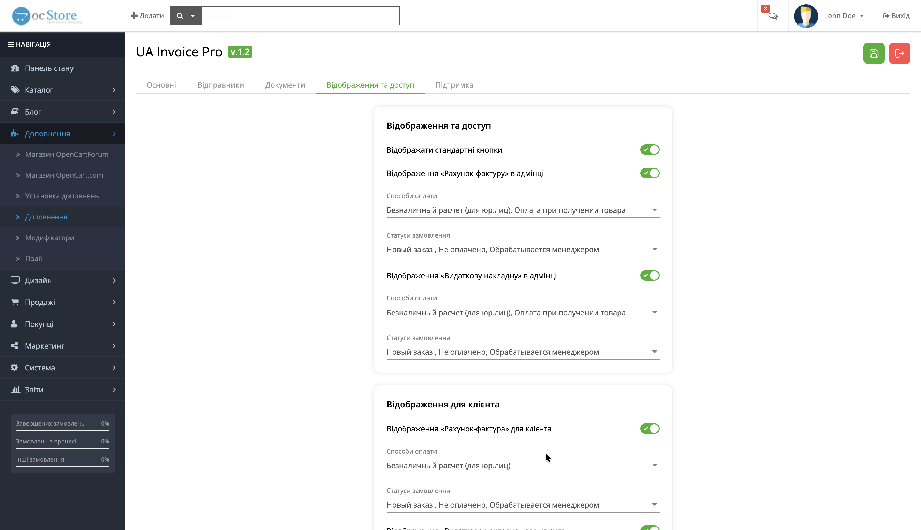Click Вихід to log out
This screenshot has height=530, width=921.
(896, 16)
